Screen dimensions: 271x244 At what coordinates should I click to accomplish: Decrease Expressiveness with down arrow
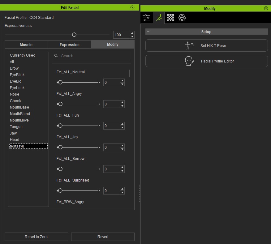click(x=132, y=36)
